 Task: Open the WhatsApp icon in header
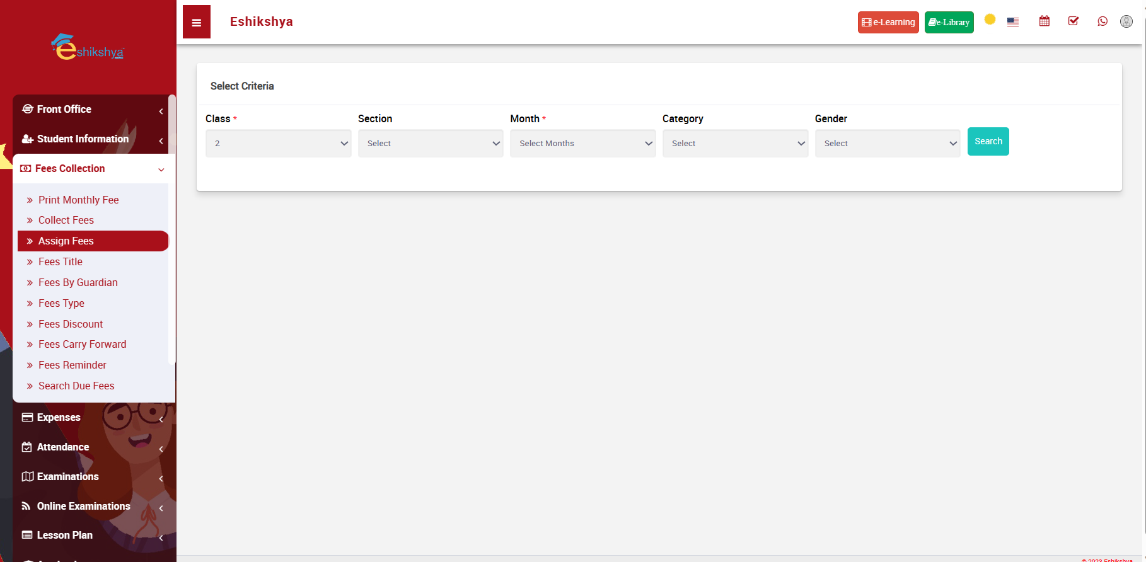coord(1102,21)
